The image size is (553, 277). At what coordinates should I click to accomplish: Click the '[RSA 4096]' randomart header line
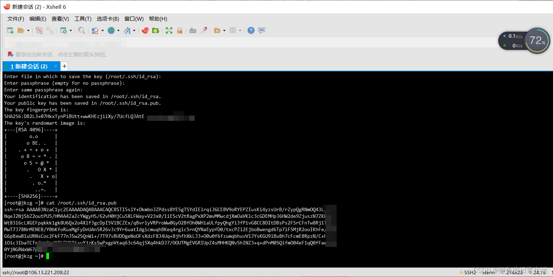(x=31, y=130)
